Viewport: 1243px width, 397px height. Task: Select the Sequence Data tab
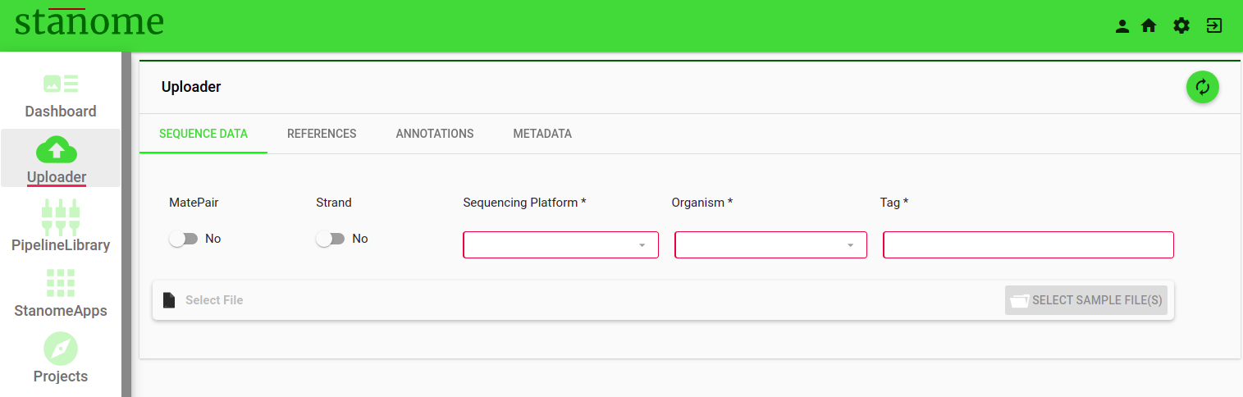click(203, 134)
